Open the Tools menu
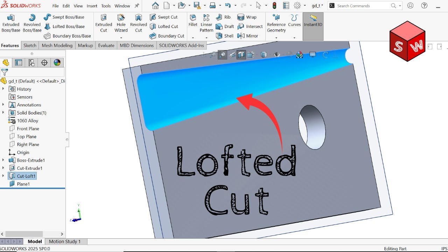This screenshot has height=252, width=448. point(106,6)
